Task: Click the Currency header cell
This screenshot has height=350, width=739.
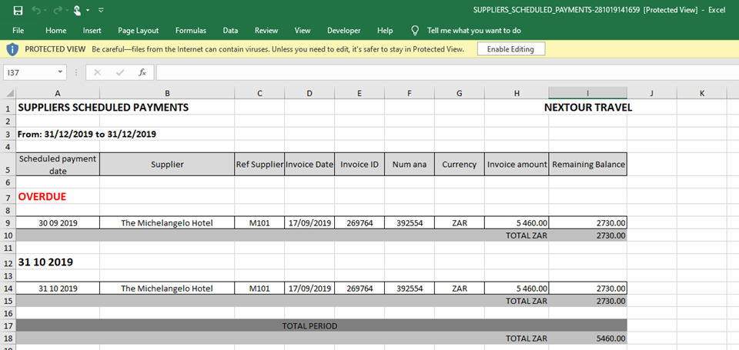Action: pos(459,165)
